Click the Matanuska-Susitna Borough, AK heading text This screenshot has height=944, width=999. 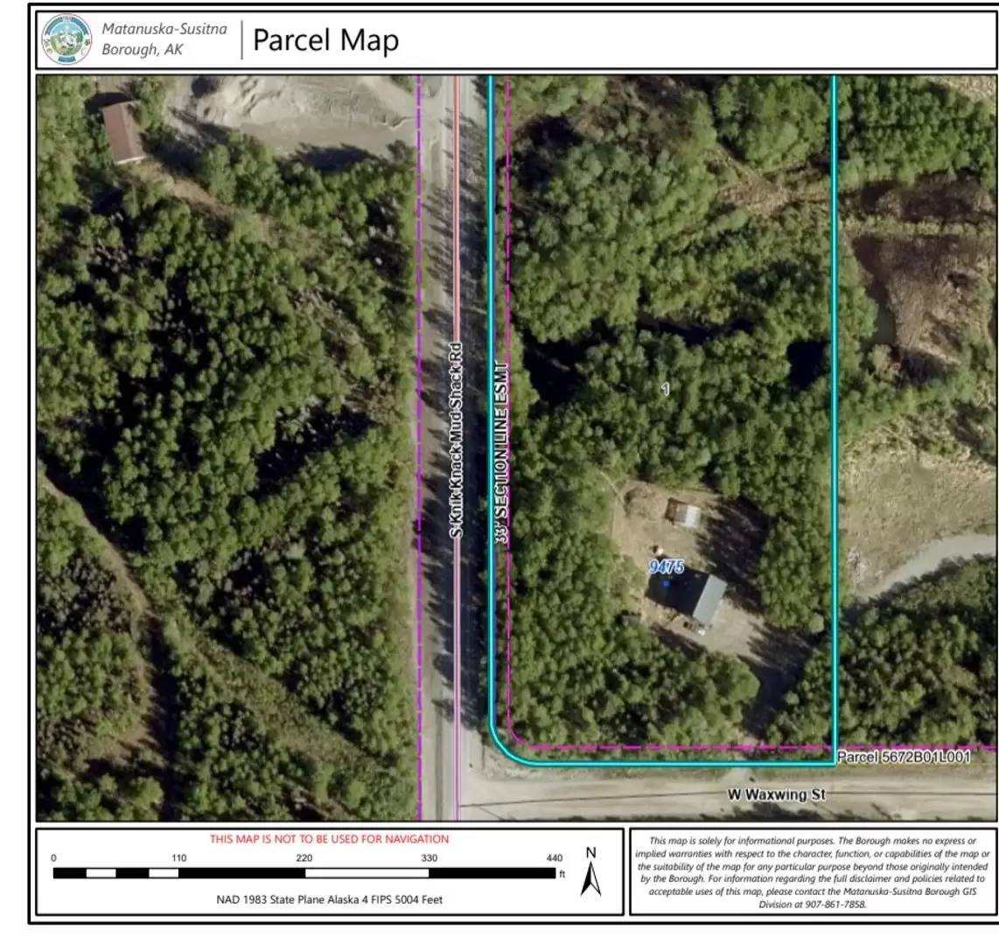click(x=164, y=39)
